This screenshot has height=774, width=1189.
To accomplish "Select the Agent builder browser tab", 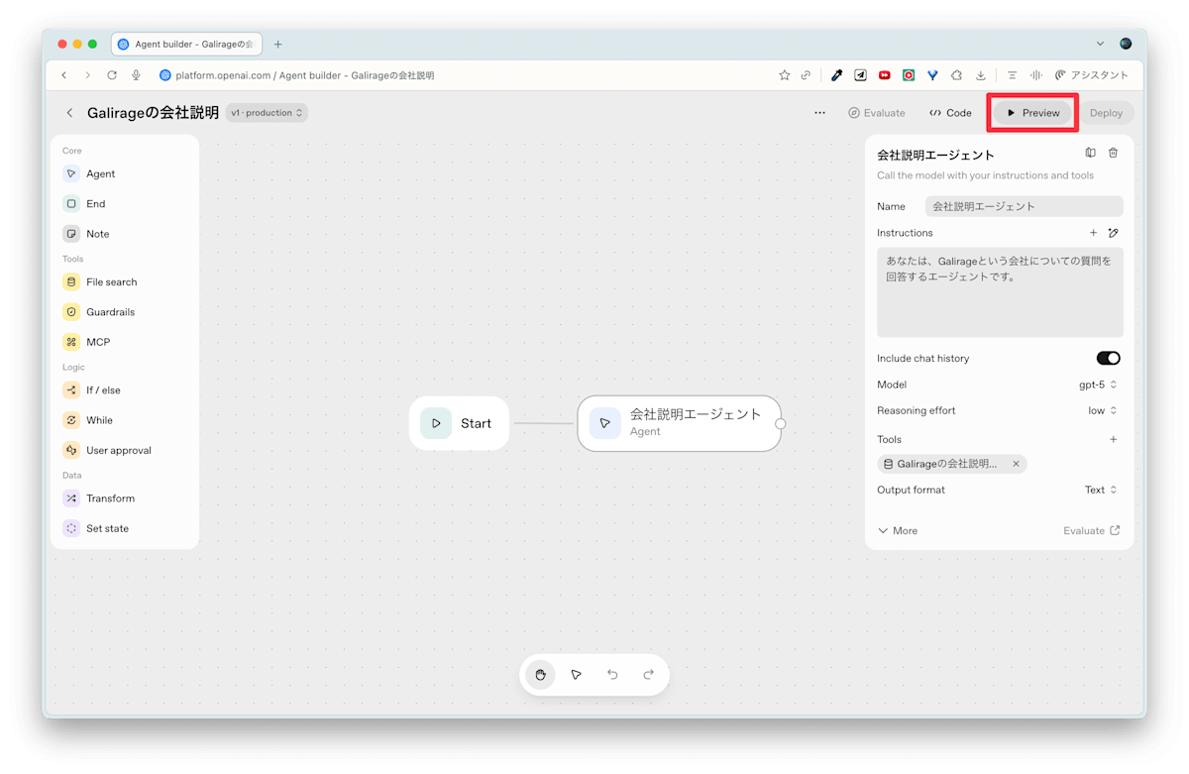I will [186, 45].
